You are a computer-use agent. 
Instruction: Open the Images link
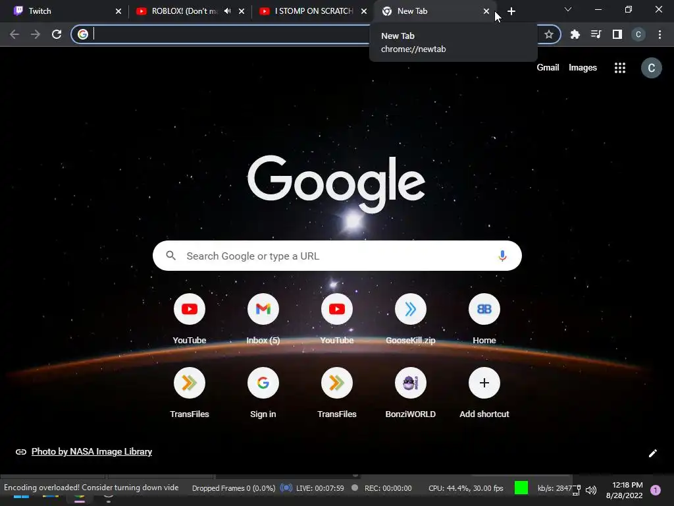(x=583, y=68)
